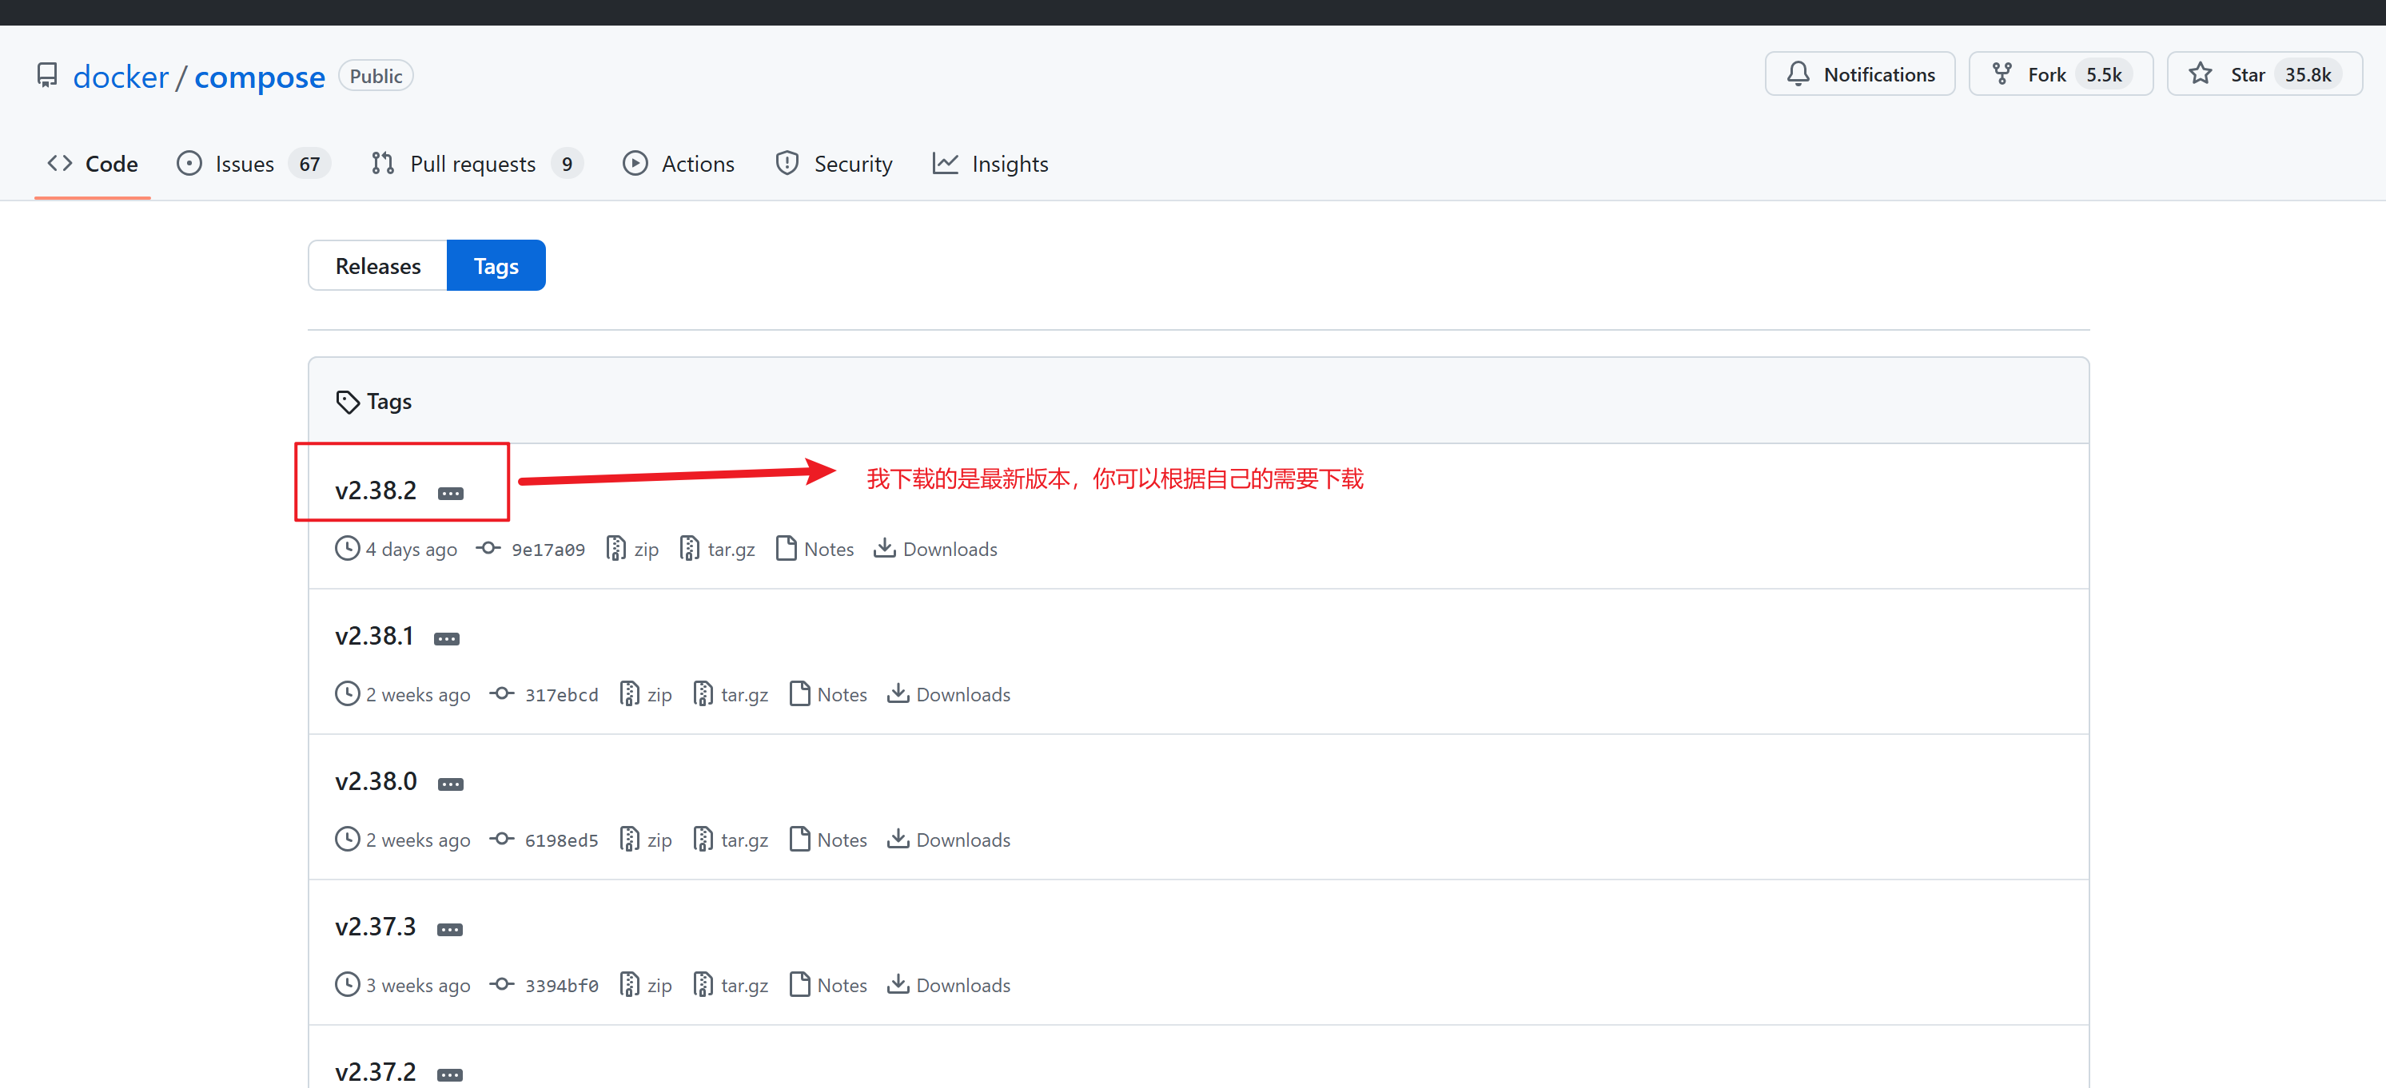Select the Tags view button
This screenshot has height=1088, width=2386.
(x=496, y=266)
